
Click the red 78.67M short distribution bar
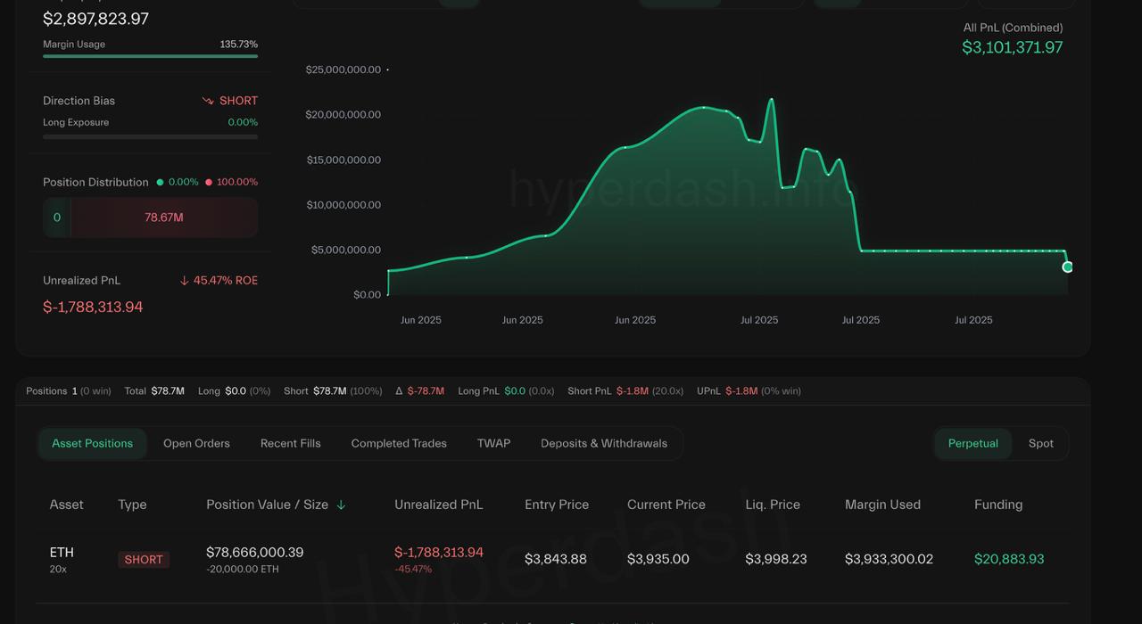point(164,218)
